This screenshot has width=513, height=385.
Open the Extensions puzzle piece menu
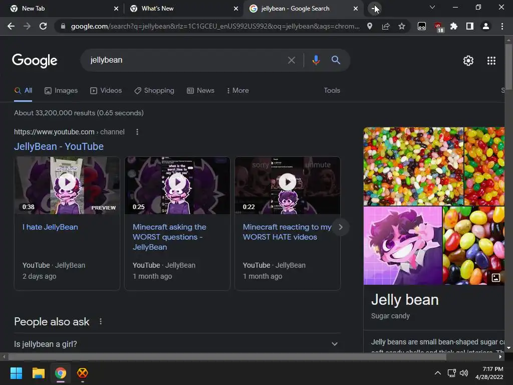click(x=454, y=26)
